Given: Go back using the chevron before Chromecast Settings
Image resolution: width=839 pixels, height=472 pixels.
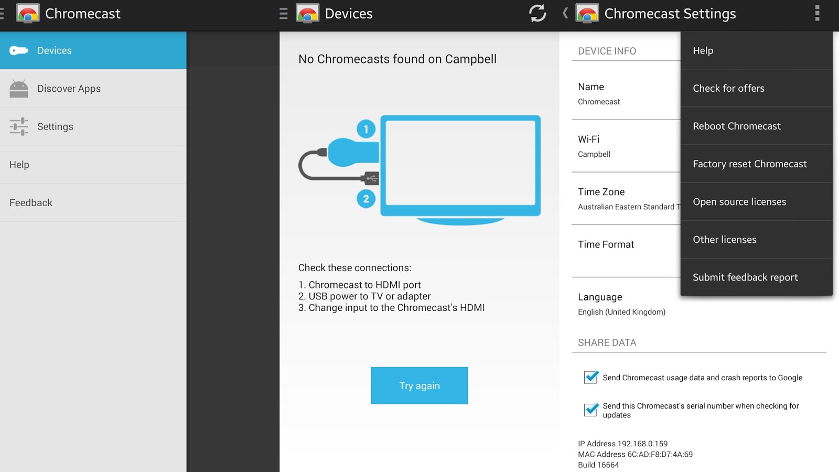Looking at the screenshot, I should coord(565,13).
